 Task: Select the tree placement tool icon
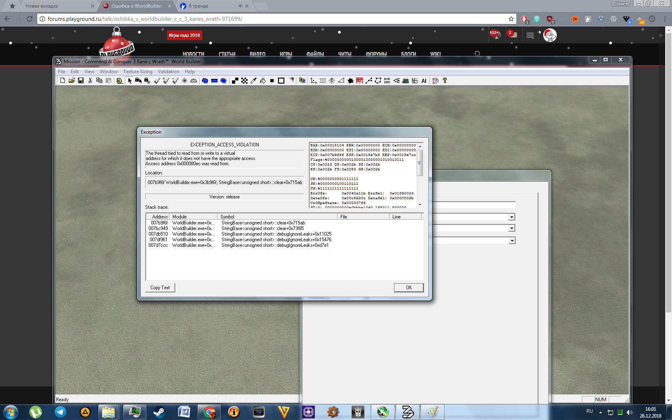(332, 81)
